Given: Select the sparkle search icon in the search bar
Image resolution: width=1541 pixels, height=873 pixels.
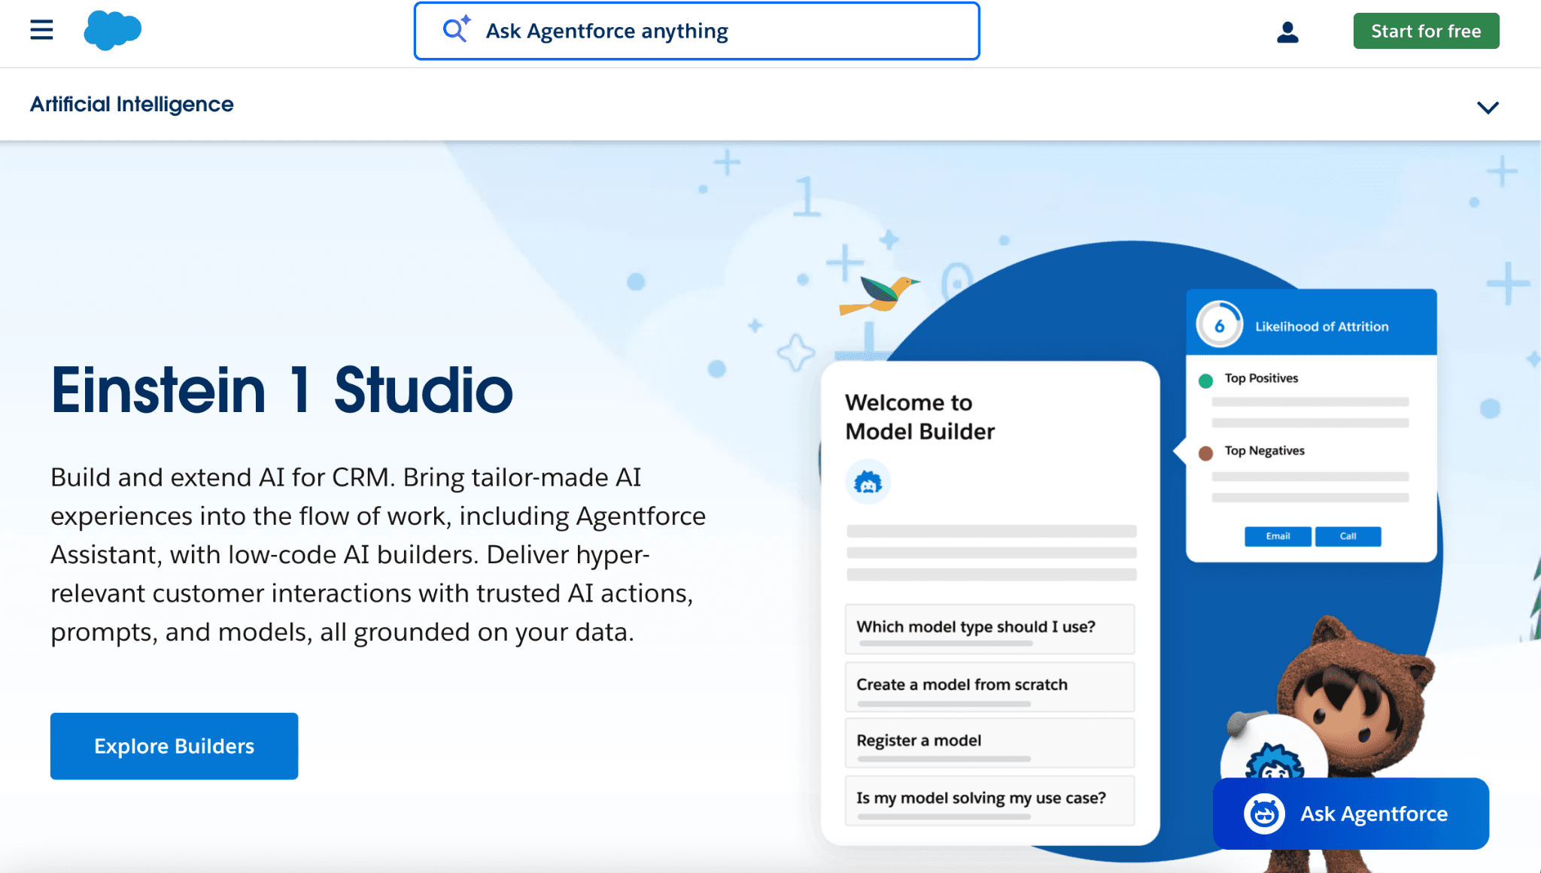Looking at the screenshot, I should tap(455, 30).
